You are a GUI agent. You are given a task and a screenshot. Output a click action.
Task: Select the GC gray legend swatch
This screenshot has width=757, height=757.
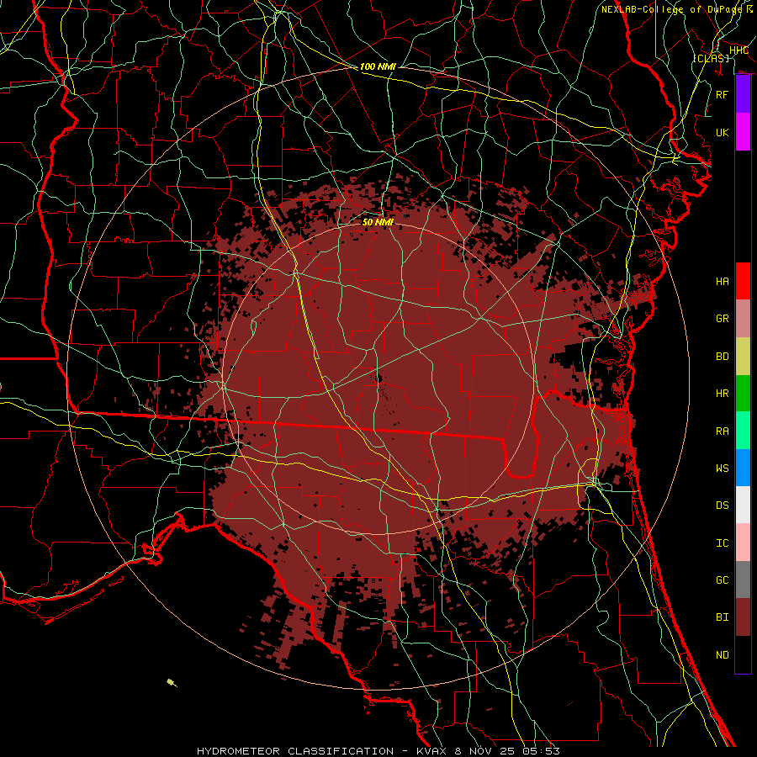743,580
